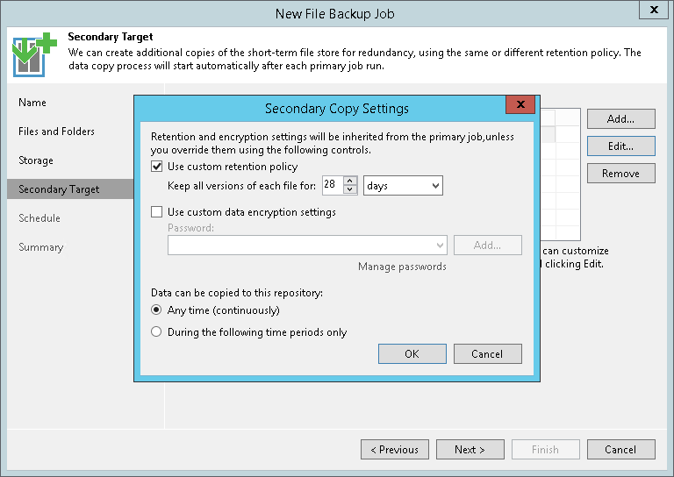Go to the Name wizard step

click(32, 103)
